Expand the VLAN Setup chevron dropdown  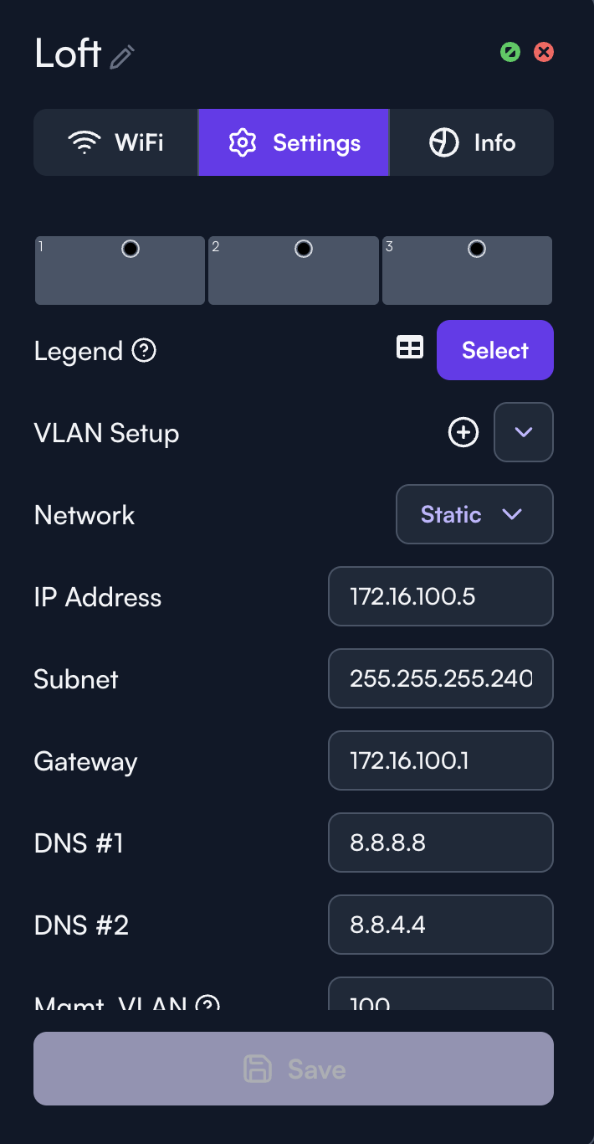coord(524,432)
